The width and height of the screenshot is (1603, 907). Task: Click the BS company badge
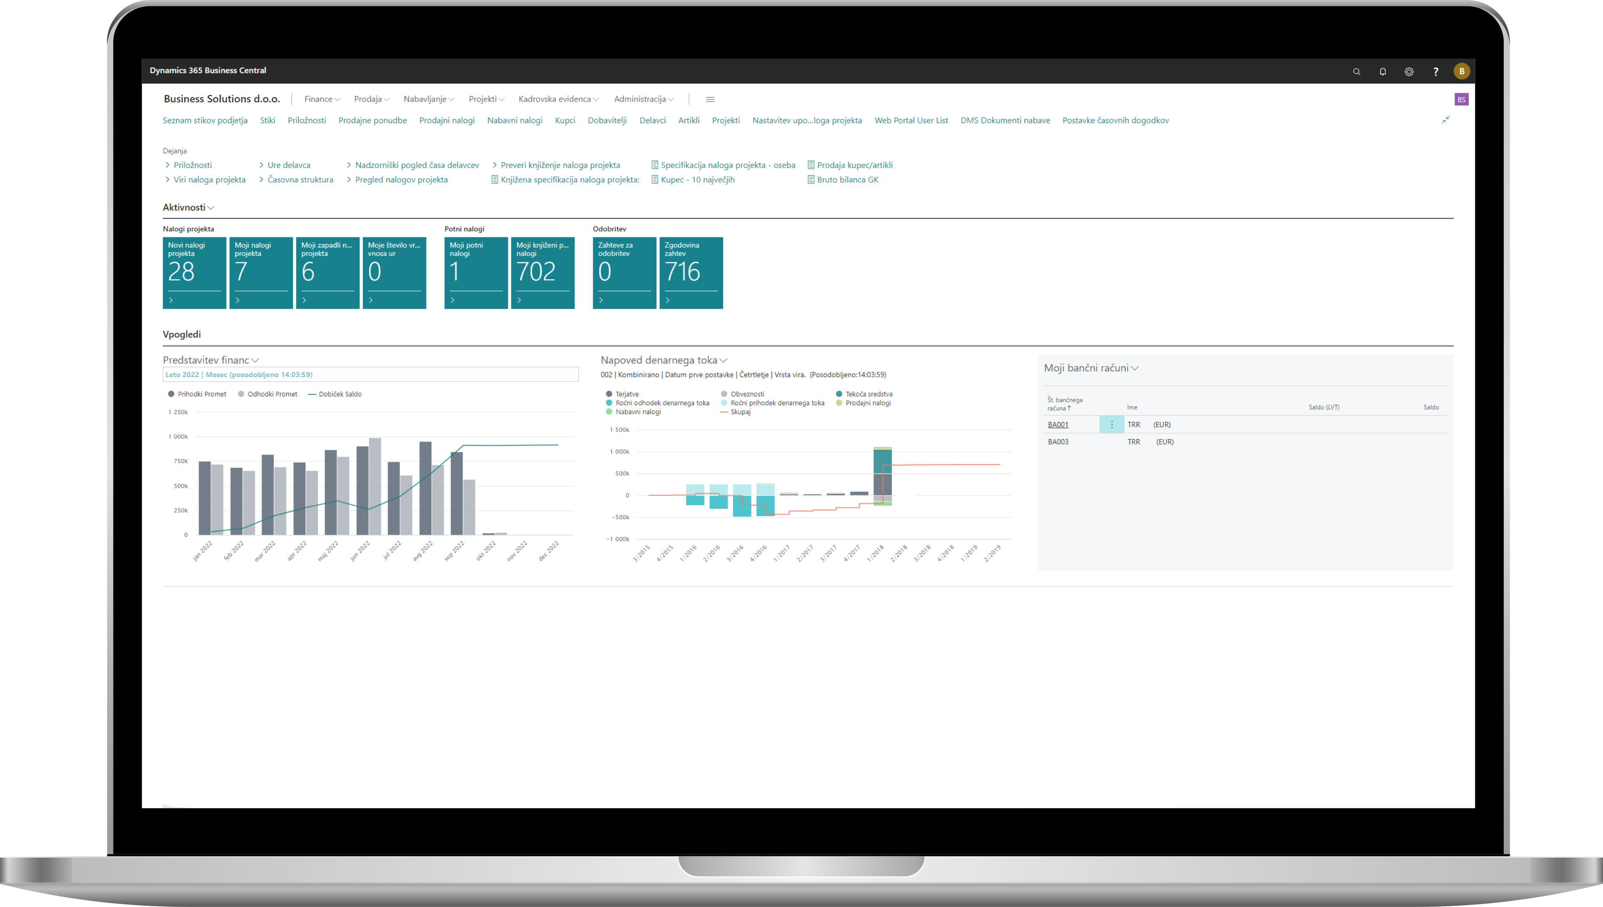click(1461, 100)
